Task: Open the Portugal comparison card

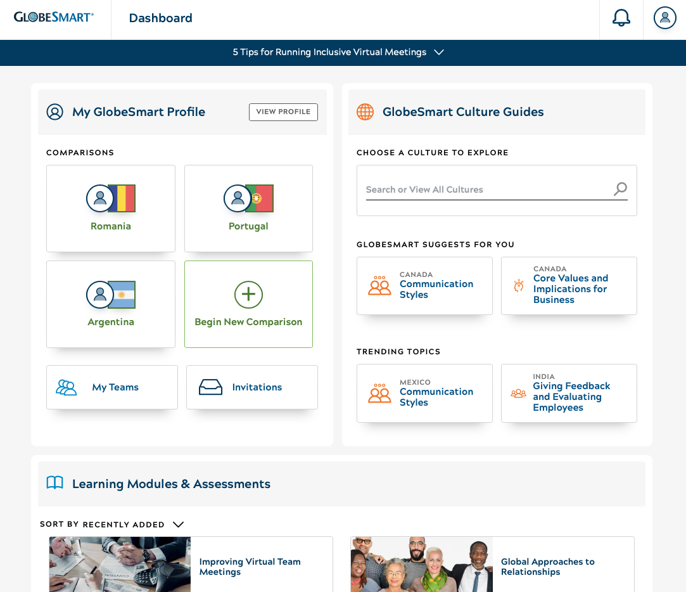Action: pyautogui.click(x=248, y=209)
